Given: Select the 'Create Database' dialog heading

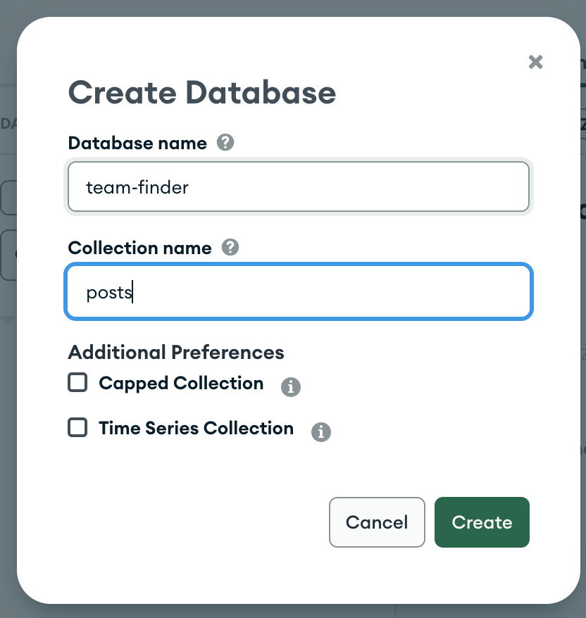Looking at the screenshot, I should (x=202, y=93).
